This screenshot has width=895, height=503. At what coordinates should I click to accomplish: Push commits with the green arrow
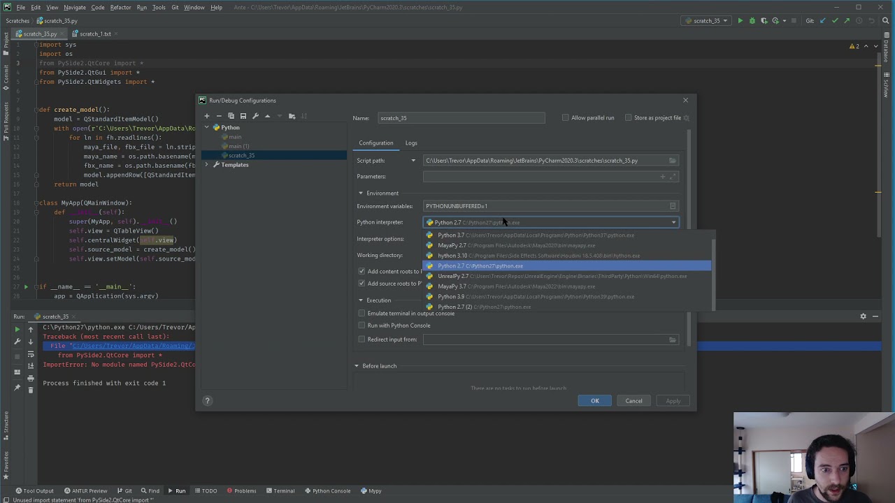(x=846, y=20)
